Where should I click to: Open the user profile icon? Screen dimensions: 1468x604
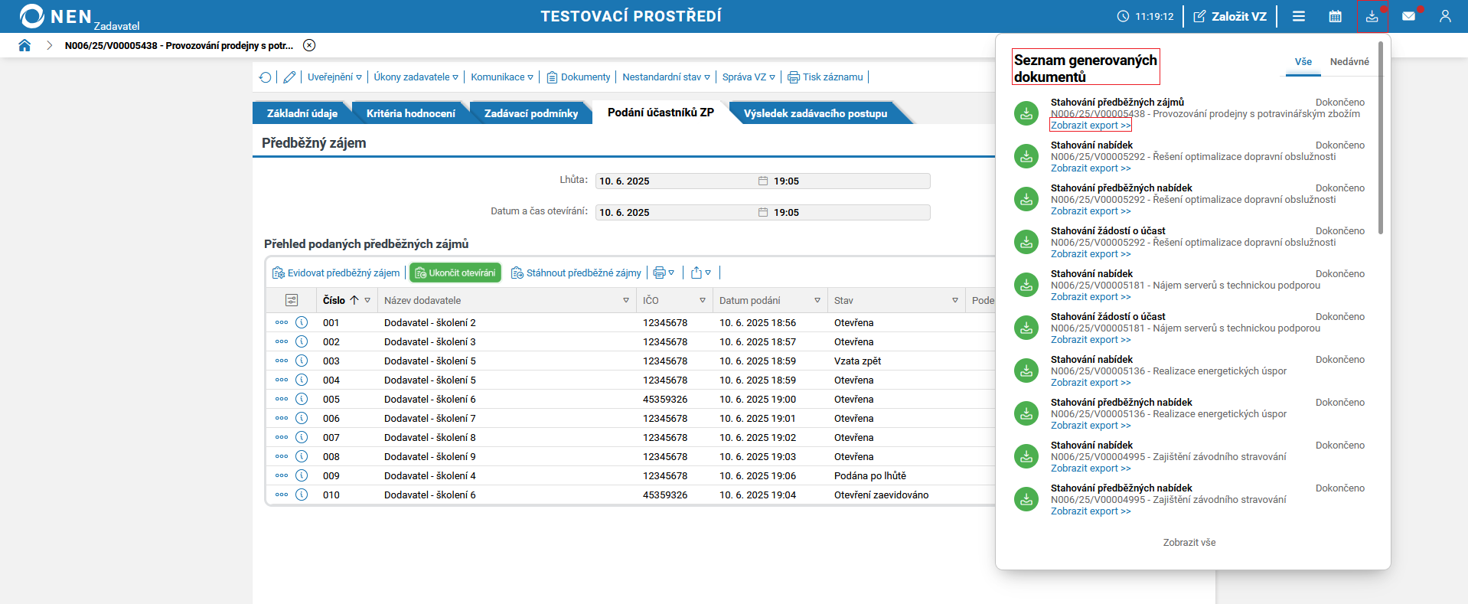coord(1445,16)
